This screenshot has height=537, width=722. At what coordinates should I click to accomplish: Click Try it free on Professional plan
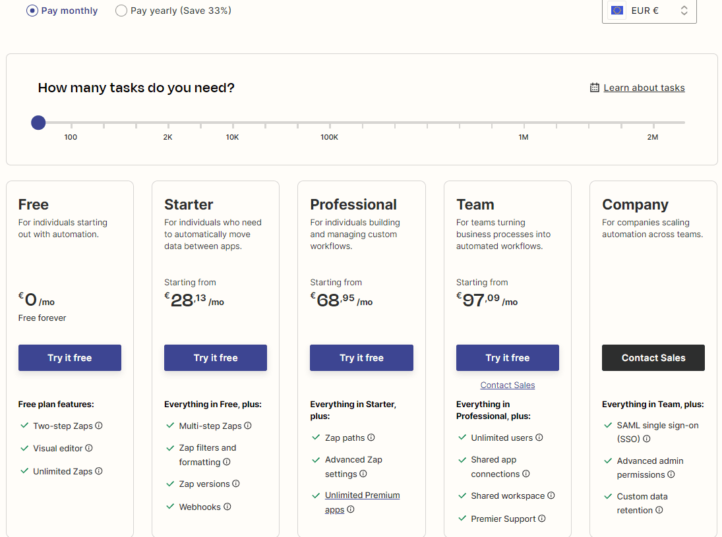[361, 358]
